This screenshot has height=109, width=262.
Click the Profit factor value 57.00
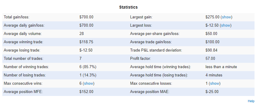point(210,58)
